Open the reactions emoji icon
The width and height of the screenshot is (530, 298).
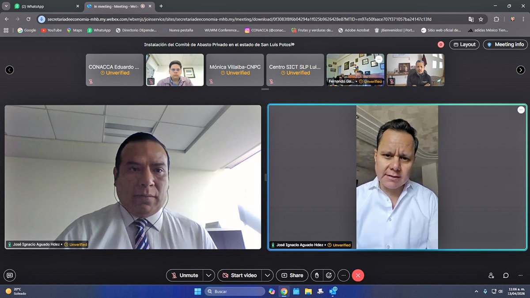coord(329,275)
